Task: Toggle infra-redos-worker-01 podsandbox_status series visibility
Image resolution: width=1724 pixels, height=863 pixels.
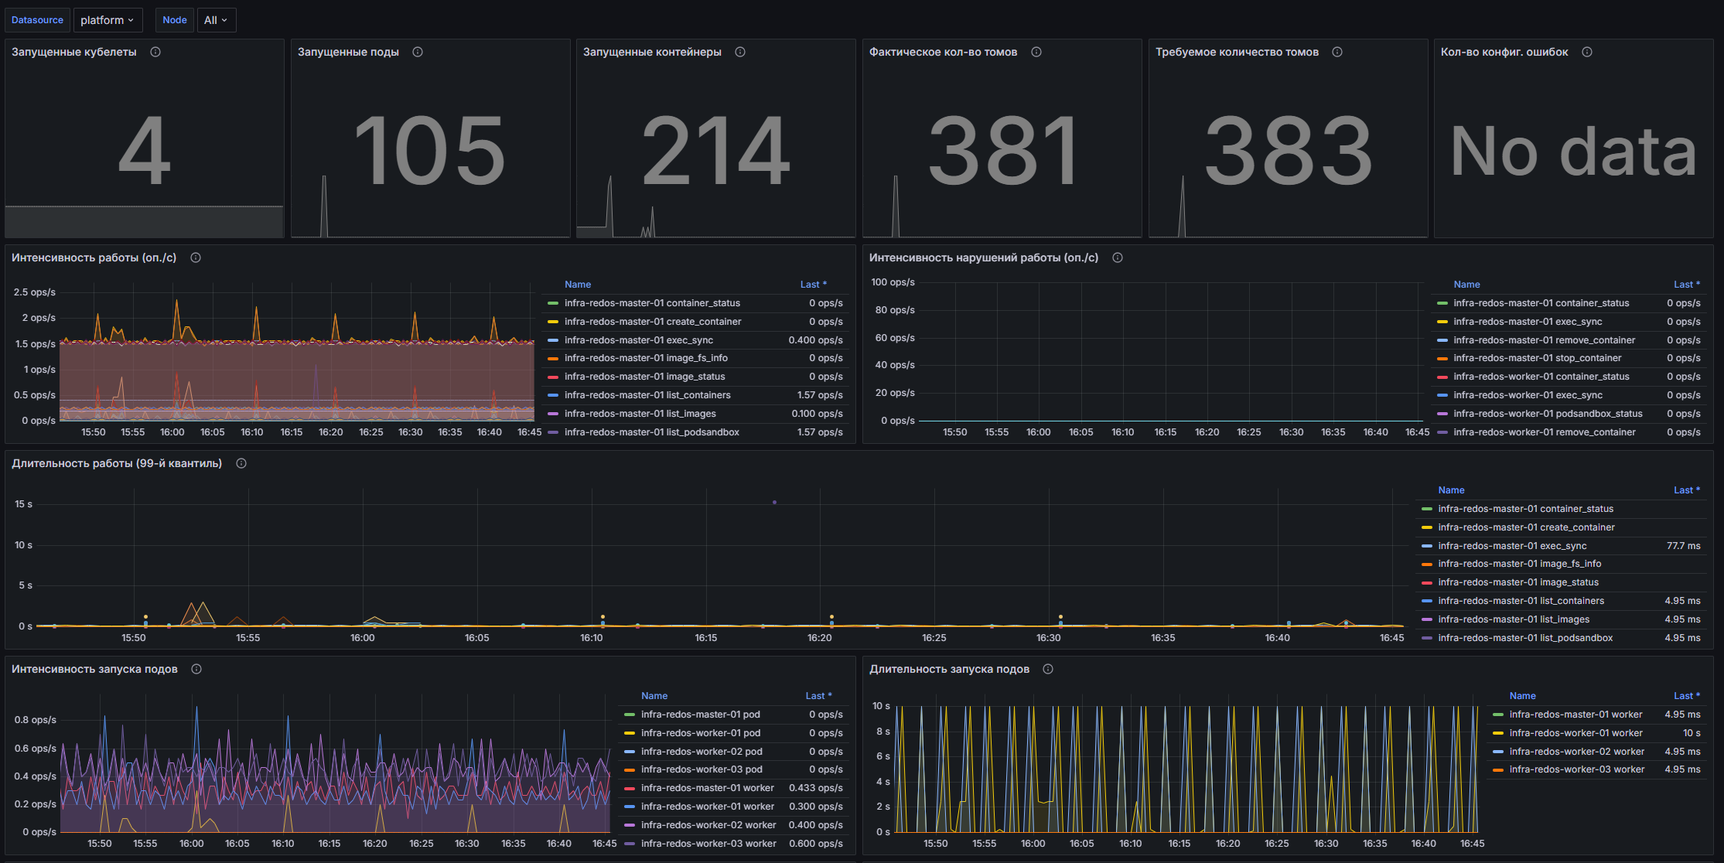Action: pyautogui.click(x=1547, y=414)
